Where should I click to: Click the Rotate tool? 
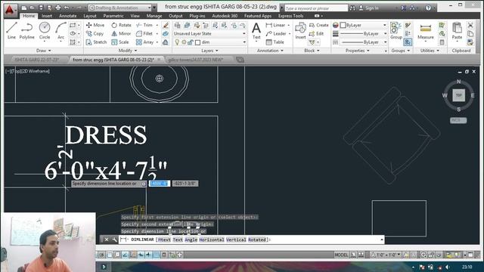[121, 25]
